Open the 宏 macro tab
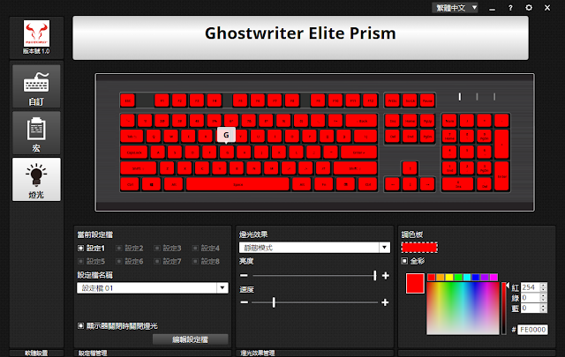This screenshot has width=565, height=357. click(x=36, y=133)
